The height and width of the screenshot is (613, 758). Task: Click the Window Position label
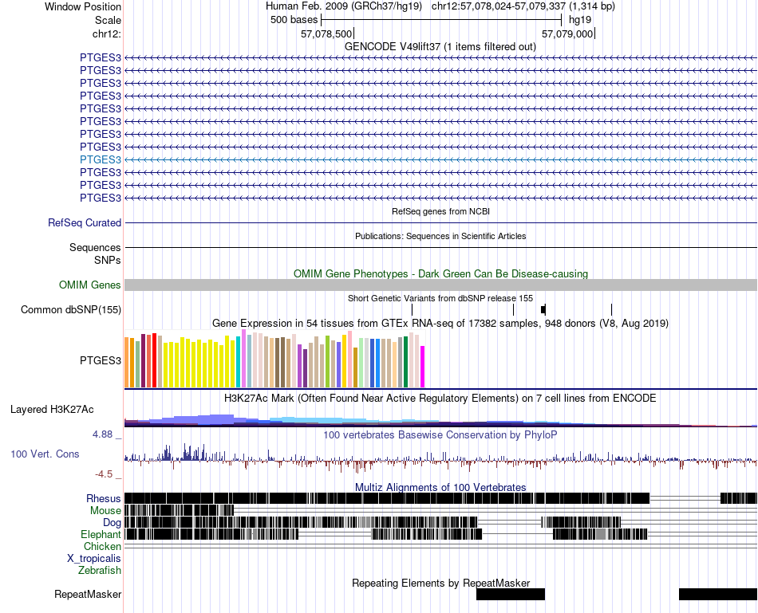(83, 6)
